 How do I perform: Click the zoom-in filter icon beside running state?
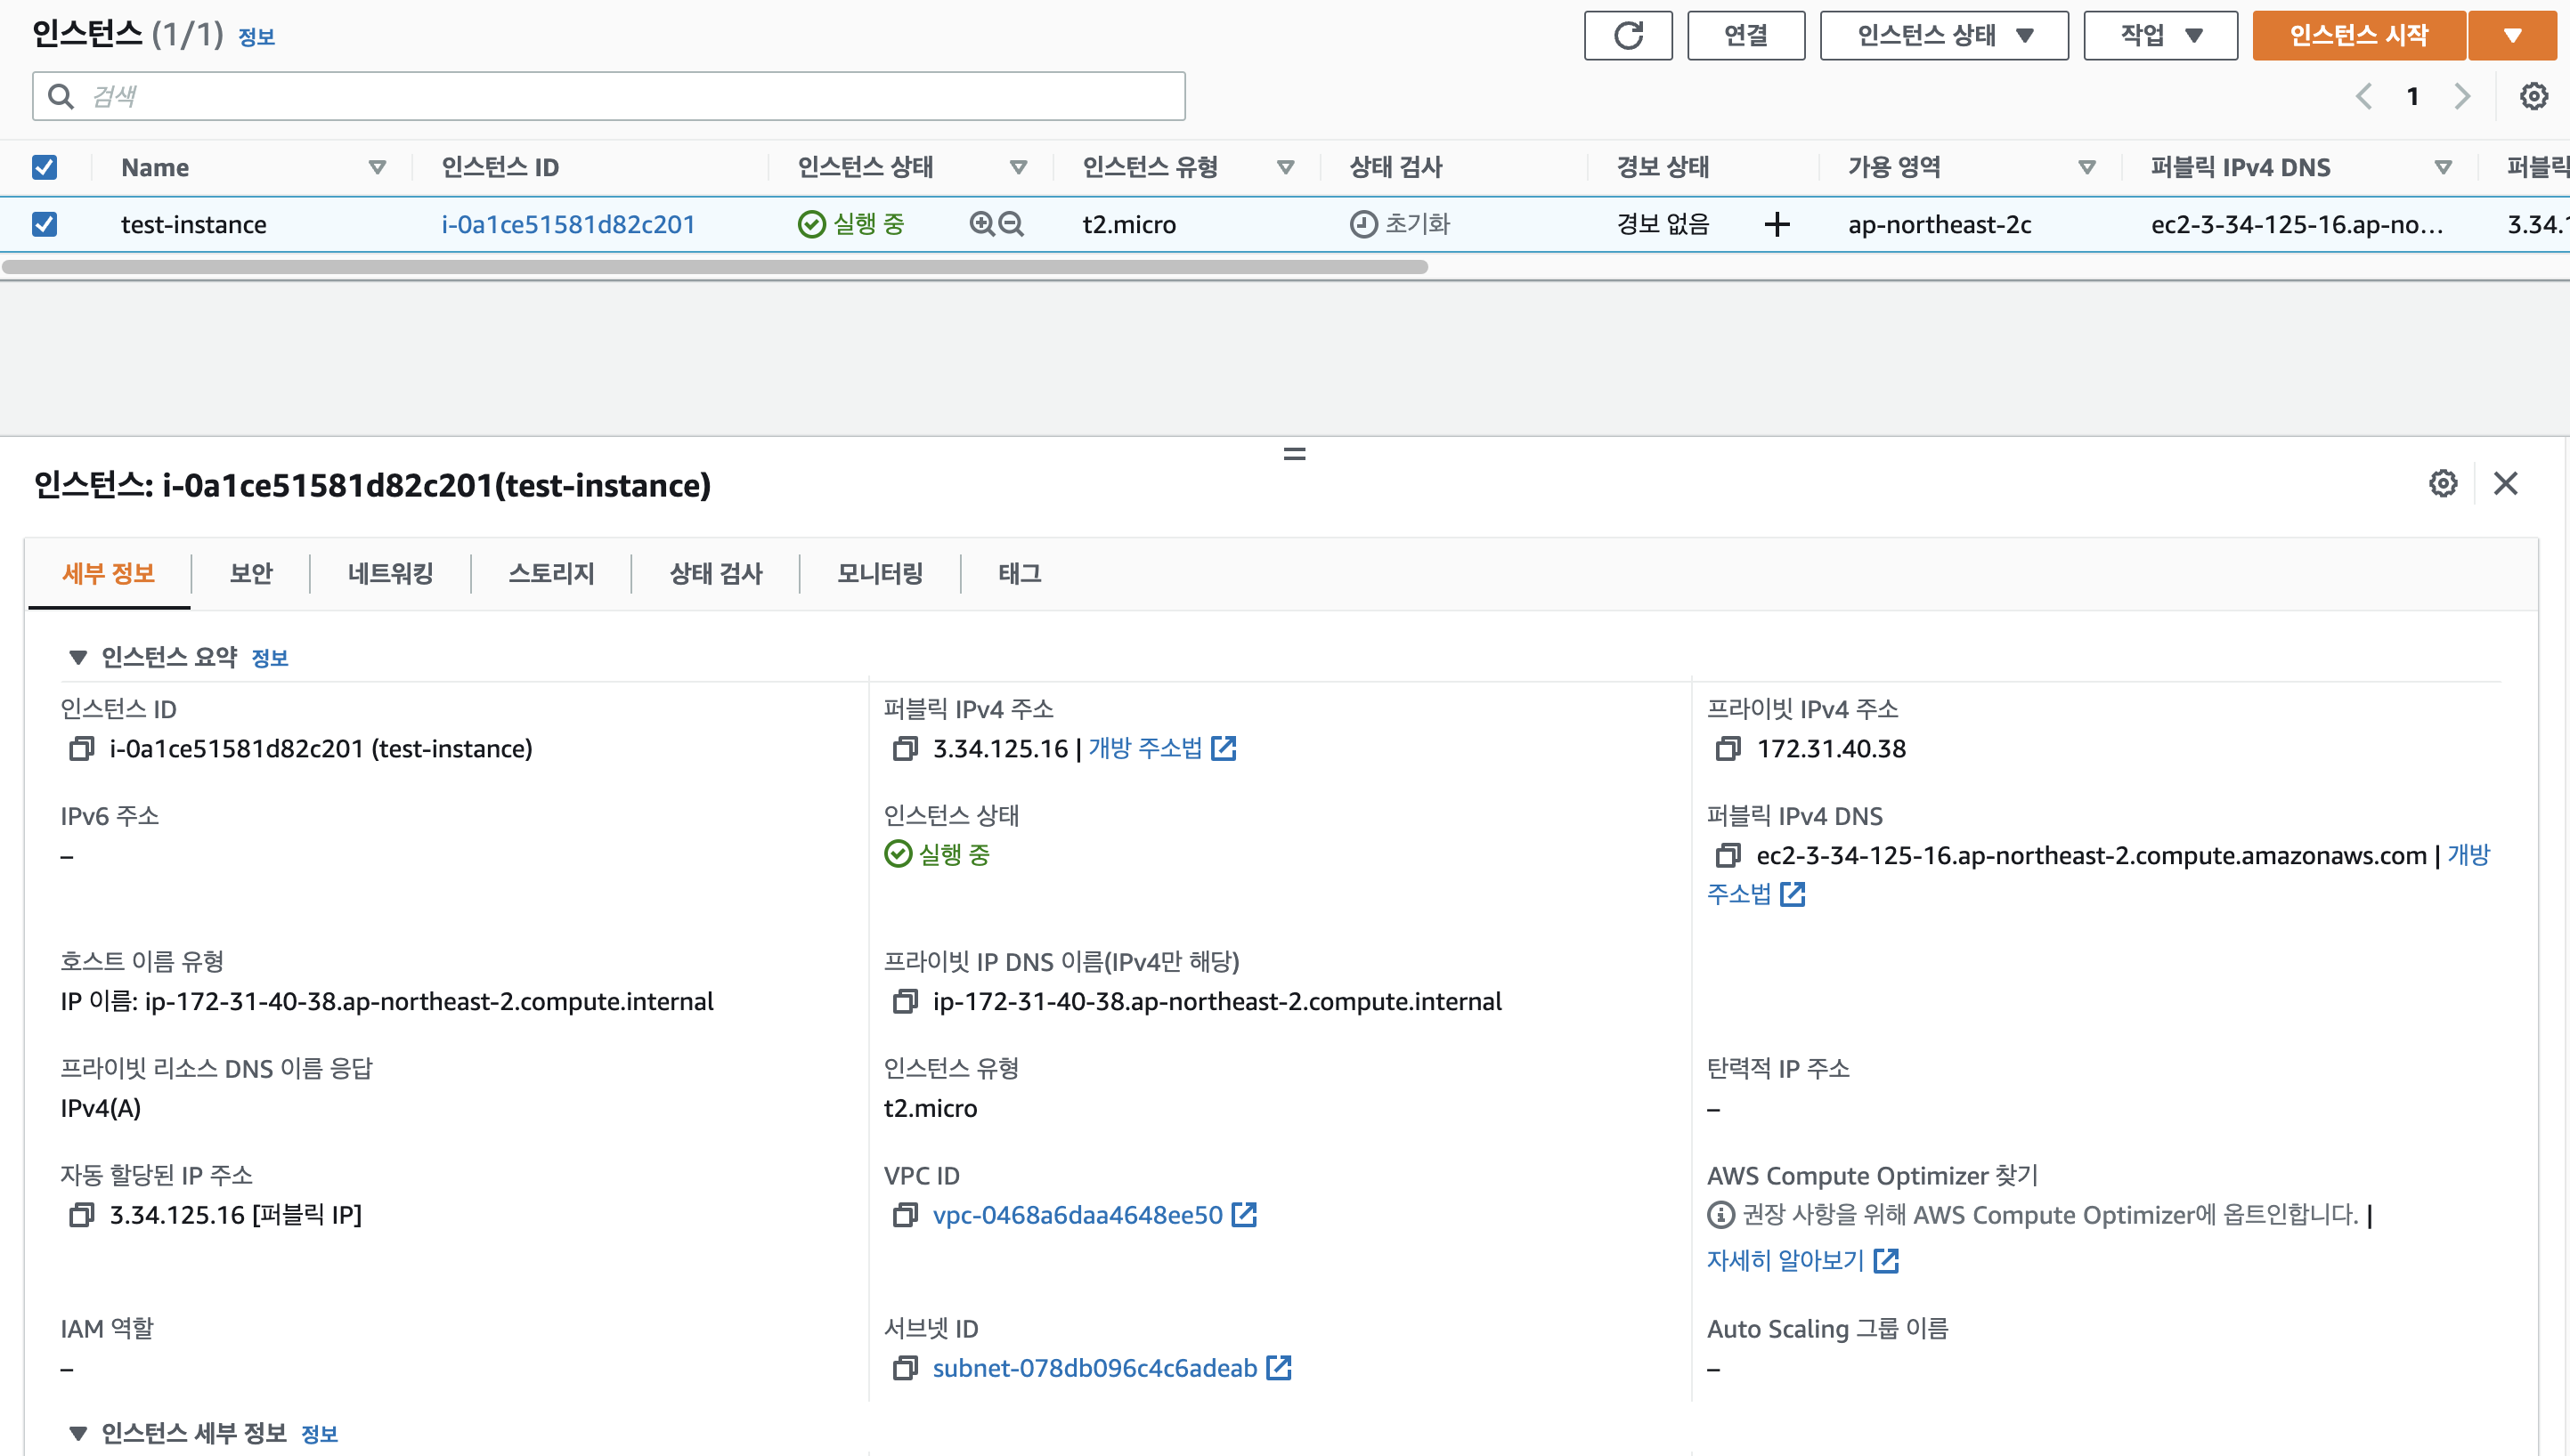pyautogui.click(x=981, y=224)
